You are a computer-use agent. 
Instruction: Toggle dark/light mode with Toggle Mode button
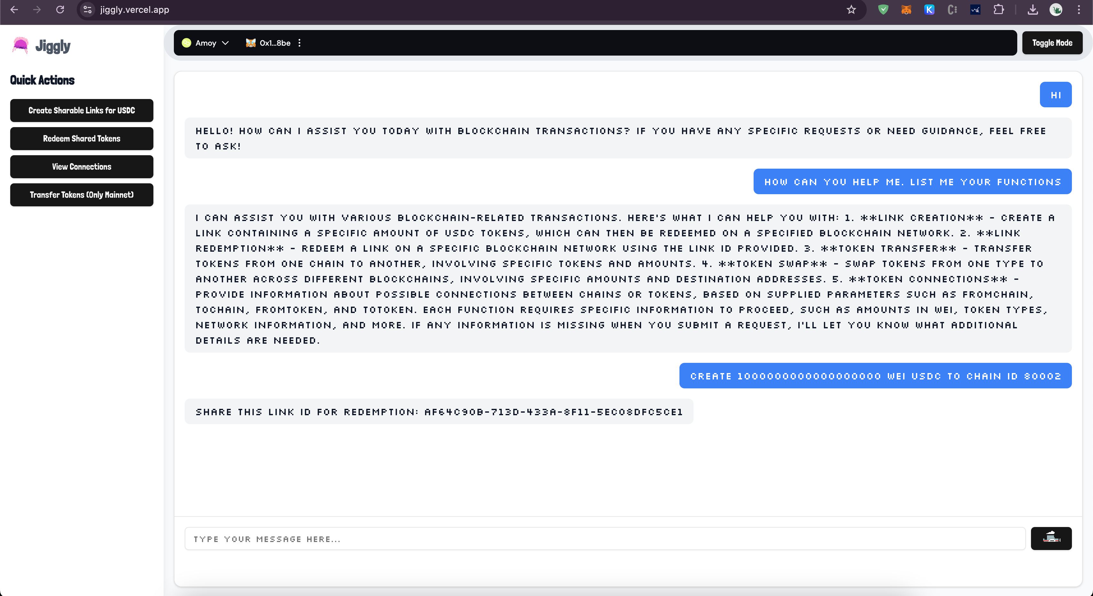coord(1051,42)
